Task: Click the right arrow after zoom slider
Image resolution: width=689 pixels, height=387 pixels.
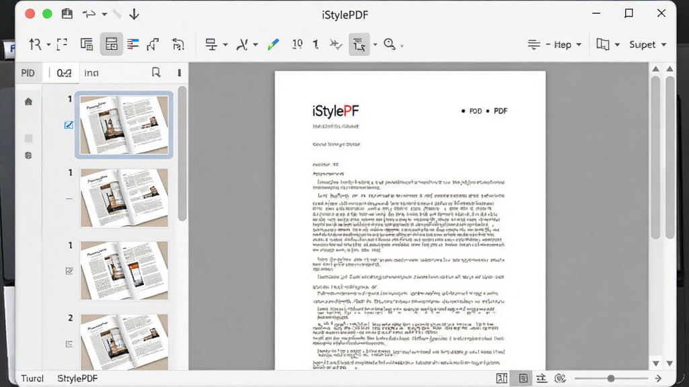Action: point(658,378)
